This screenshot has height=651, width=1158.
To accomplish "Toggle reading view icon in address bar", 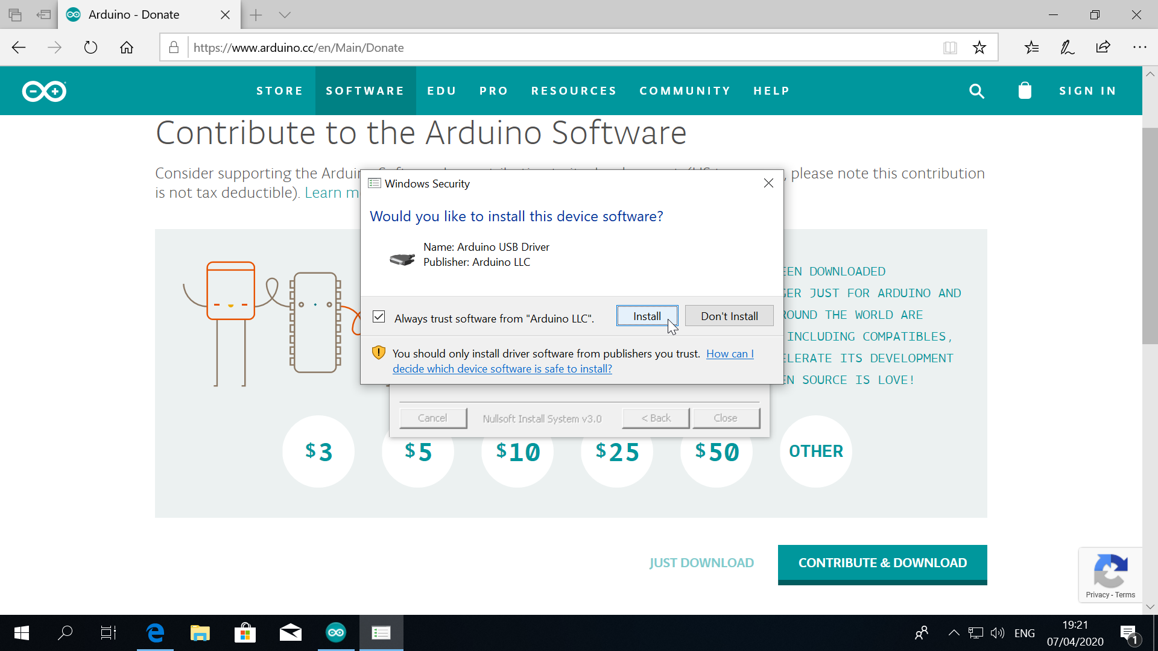I will point(950,48).
